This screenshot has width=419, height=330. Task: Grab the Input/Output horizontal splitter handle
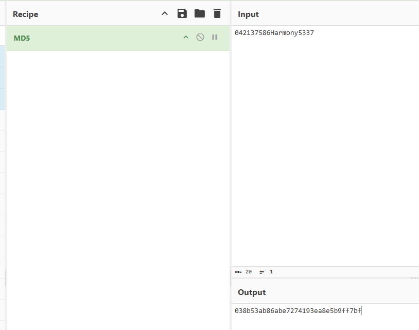tap(414, 278)
